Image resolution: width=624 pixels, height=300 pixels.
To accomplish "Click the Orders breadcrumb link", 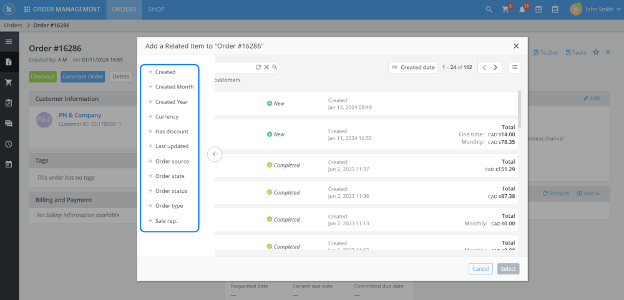I will [x=13, y=26].
